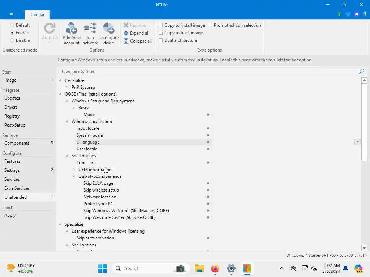The image size is (370, 277).
Task: Check Dual architecture option
Action: 160,40
